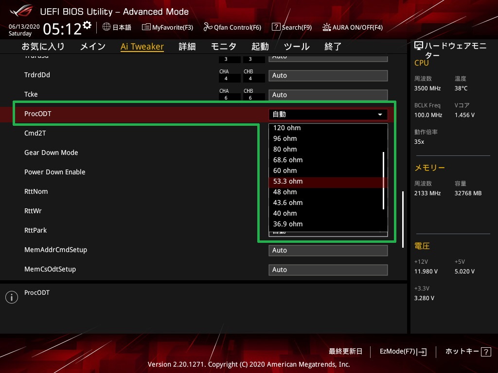
Task: Toggle AURA ON/OFF(F4) light icon
Action: (x=326, y=27)
